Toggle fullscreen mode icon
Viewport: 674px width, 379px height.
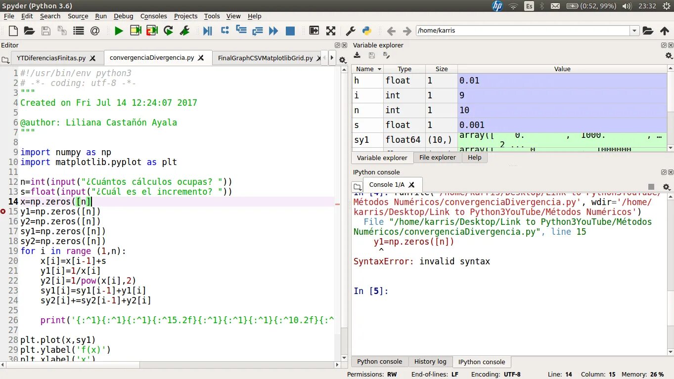pyautogui.click(x=330, y=31)
